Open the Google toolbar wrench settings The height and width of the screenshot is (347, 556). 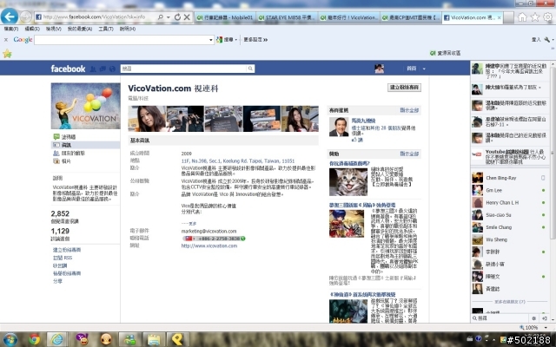pyautogui.click(x=547, y=40)
